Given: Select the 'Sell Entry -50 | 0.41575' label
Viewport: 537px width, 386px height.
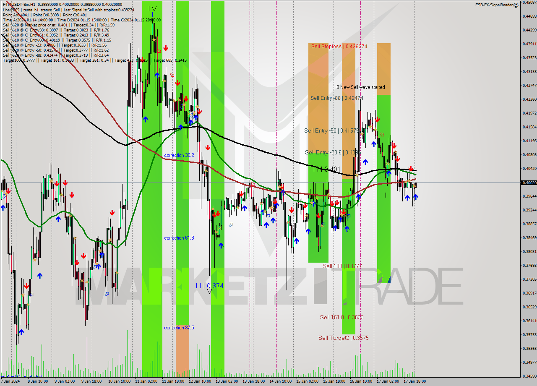Looking at the screenshot, I should click(332, 131).
